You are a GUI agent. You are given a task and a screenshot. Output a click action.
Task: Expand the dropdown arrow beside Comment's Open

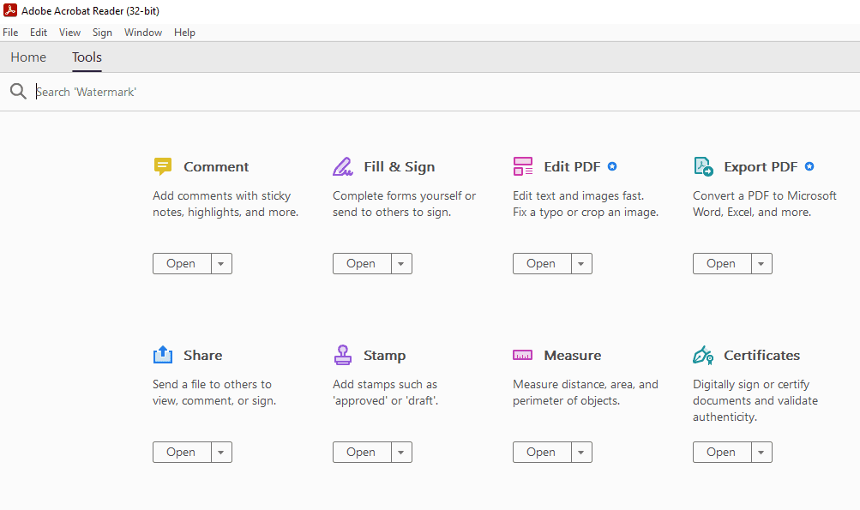[221, 264]
